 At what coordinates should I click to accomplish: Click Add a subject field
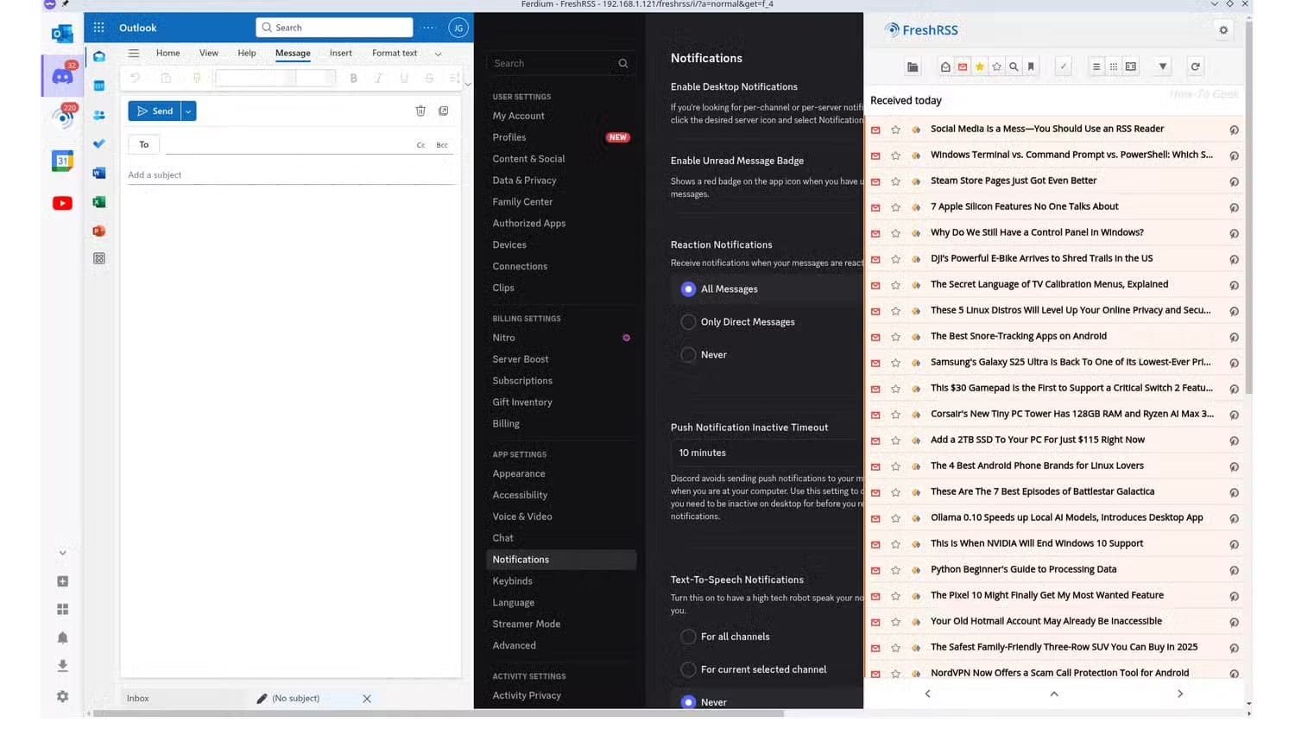291,174
